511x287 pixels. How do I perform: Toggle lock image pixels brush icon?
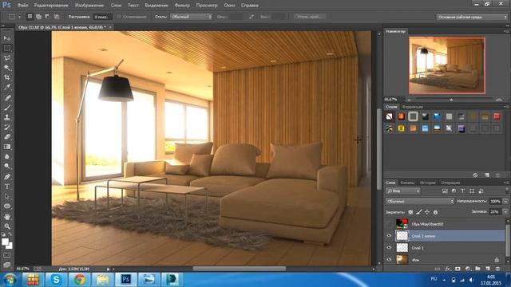click(x=419, y=212)
